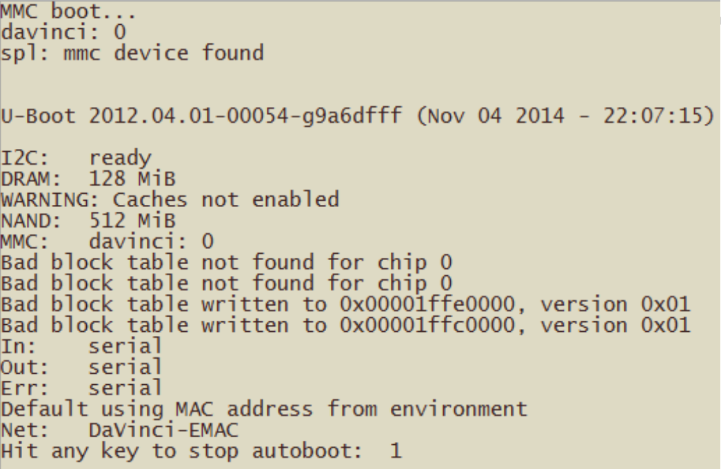Click the 'MMC boot...' line

click(x=68, y=11)
